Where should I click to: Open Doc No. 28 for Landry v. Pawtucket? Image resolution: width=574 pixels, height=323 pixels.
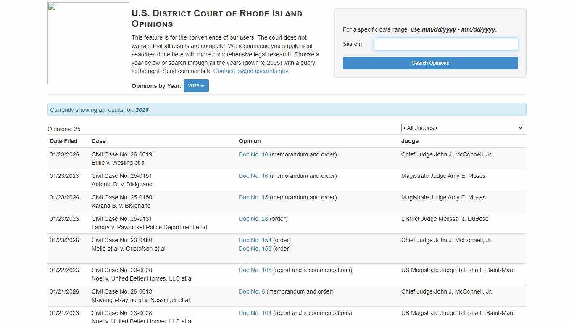(x=253, y=219)
